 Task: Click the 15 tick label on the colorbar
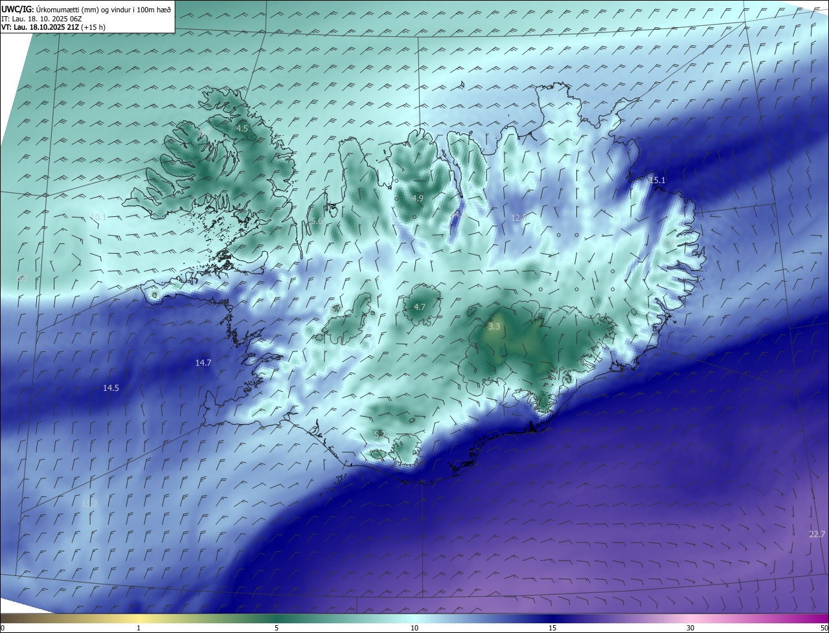(552, 628)
